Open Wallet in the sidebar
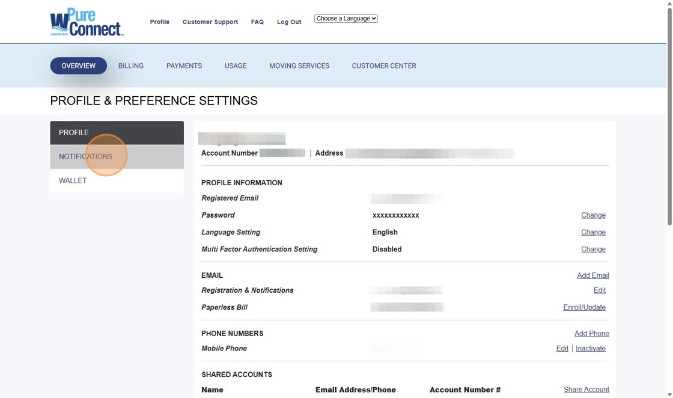Viewport: 673px width, 398px height. [x=73, y=180]
